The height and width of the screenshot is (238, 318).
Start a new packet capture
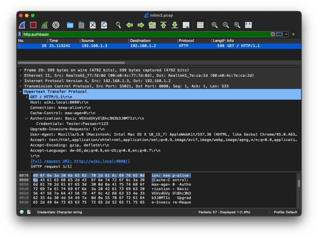(22, 25)
